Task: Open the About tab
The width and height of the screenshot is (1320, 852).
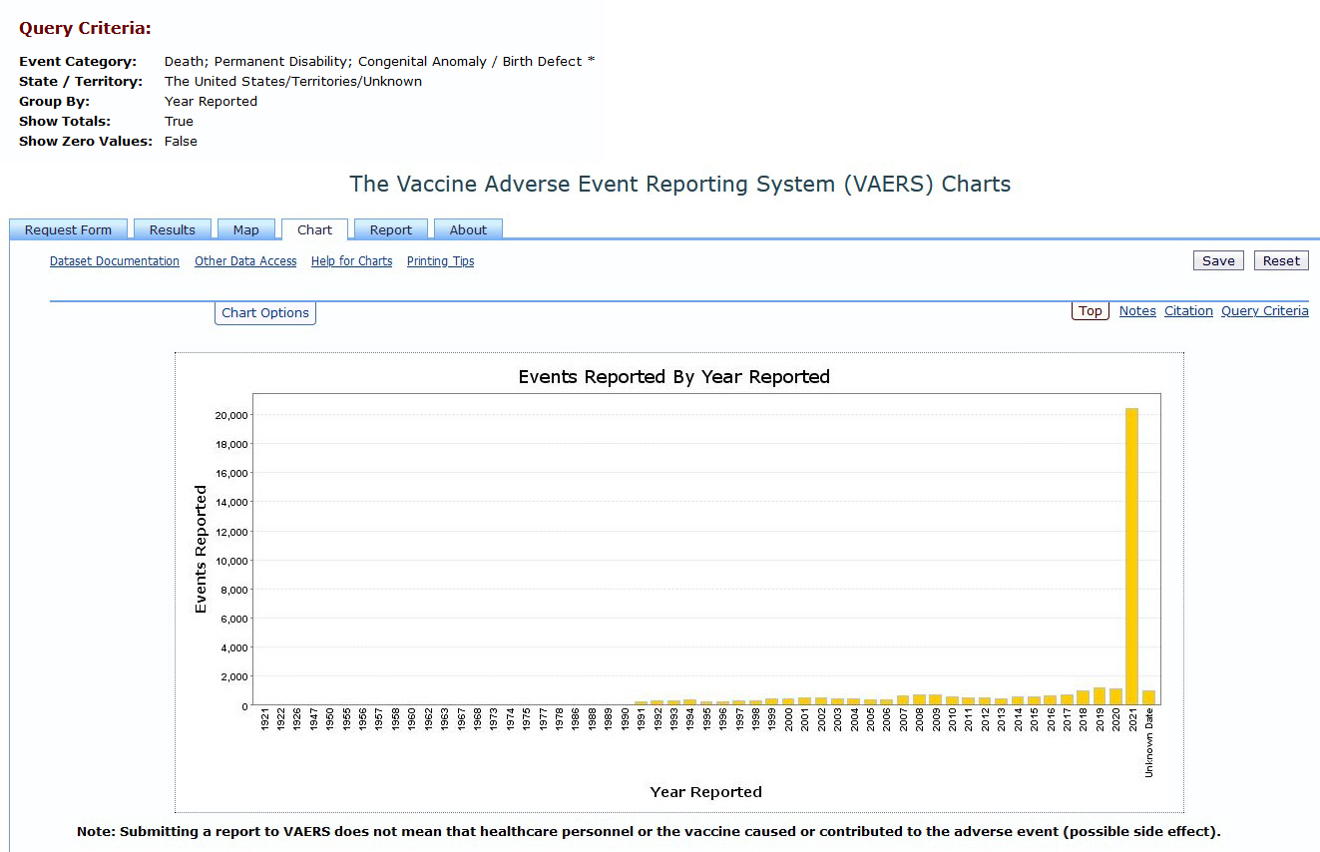Action: click(x=468, y=229)
